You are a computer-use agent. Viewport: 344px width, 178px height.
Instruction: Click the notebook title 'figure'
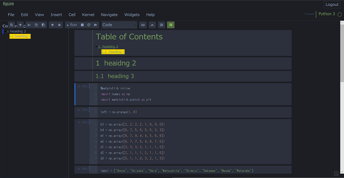(8, 4)
